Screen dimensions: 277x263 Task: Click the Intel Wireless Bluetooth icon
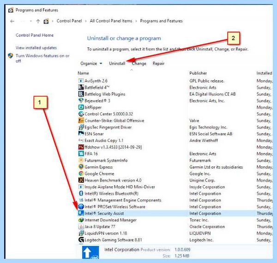coord(81,193)
